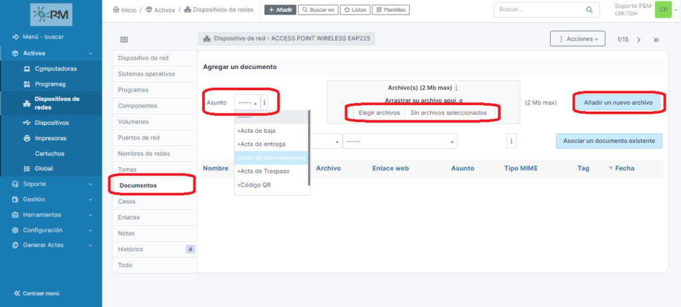
Task: Open Impresoras in the sidebar
Action: (51, 138)
